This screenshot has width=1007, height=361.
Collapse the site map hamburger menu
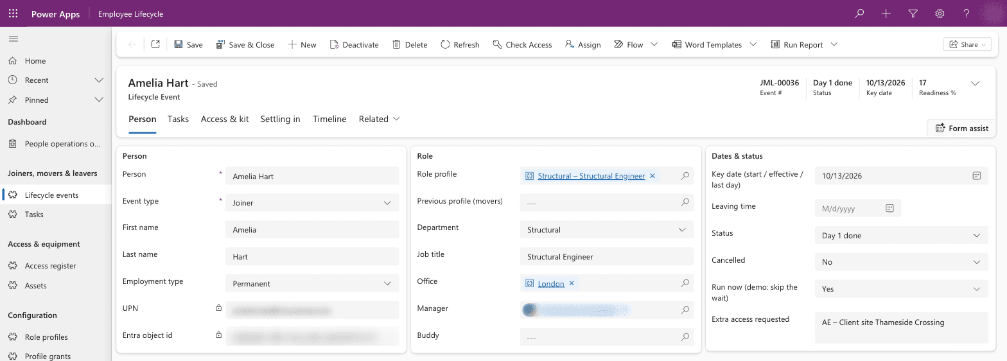tap(13, 39)
